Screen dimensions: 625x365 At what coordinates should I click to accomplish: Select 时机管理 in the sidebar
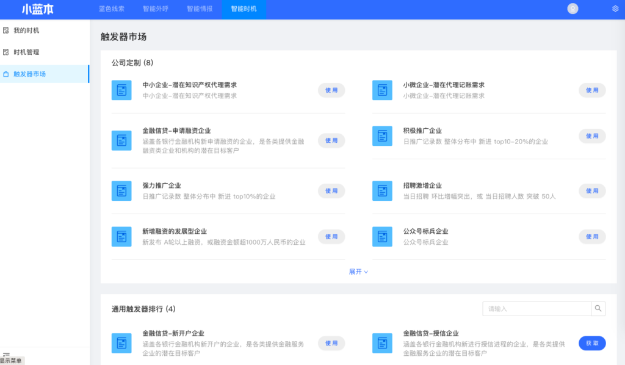[26, 52]
